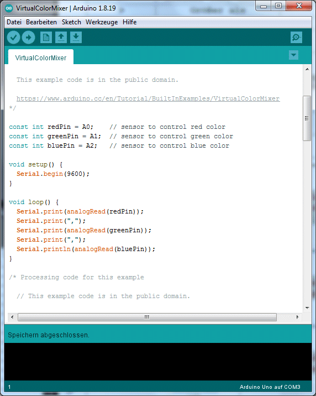Click the vertical scrollbar up arrow
The width and height of the screenshot is (316, 396).
pos(307,69)
